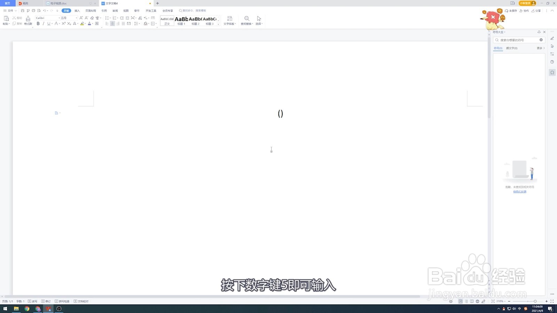Switch to the Review (审阅) tab

[115, 11]
